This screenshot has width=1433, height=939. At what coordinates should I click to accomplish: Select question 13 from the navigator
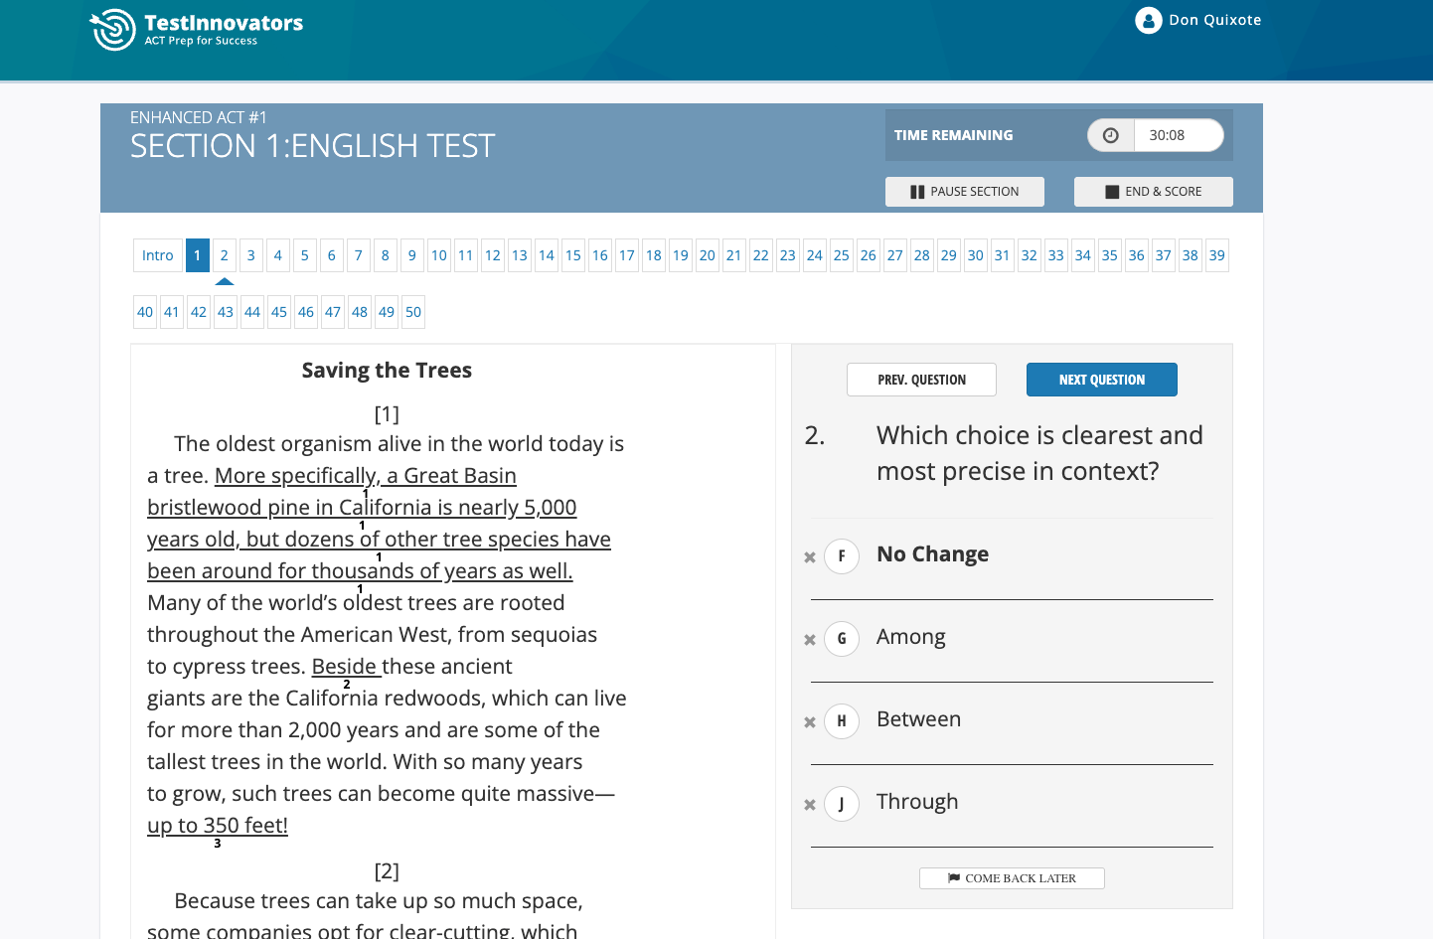click(x=519, y=255)
